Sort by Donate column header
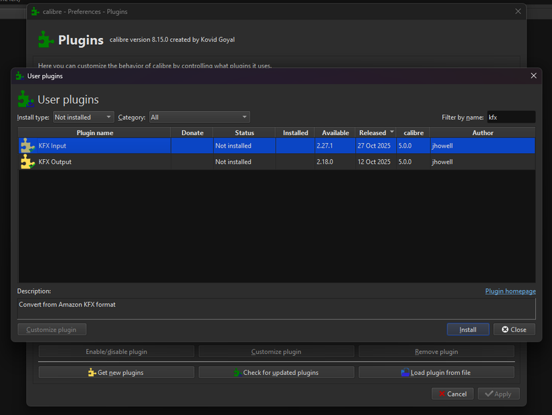Screen dimensions: 552x415 [192, 132]
